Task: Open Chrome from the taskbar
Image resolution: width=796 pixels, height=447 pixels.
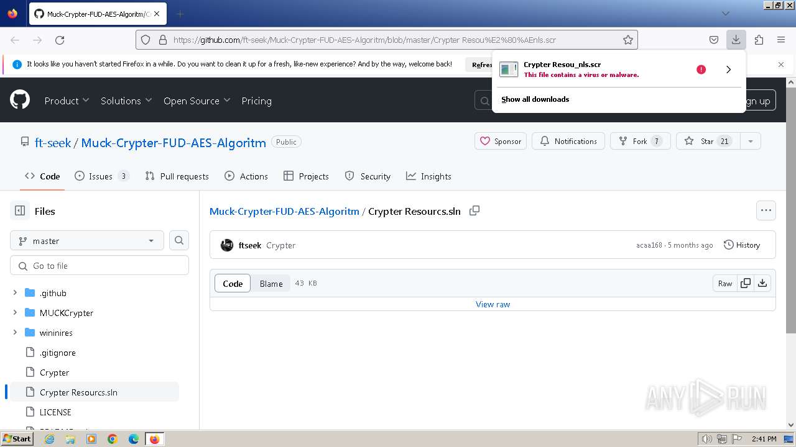Action: 113,439
